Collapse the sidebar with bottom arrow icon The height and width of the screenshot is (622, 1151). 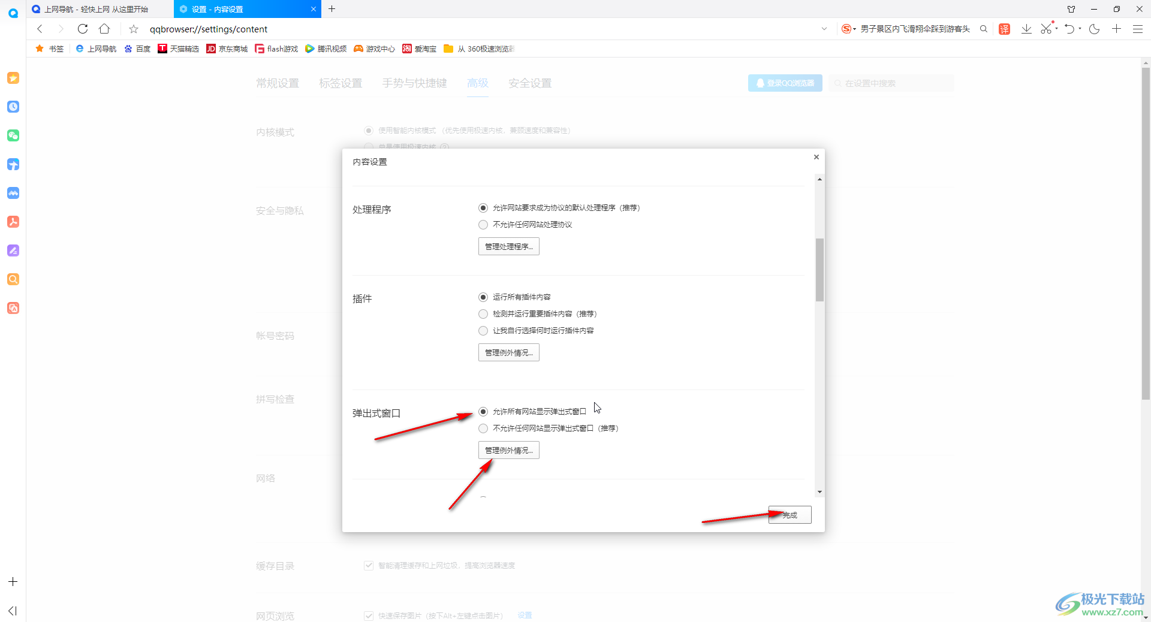coord(13,611)
